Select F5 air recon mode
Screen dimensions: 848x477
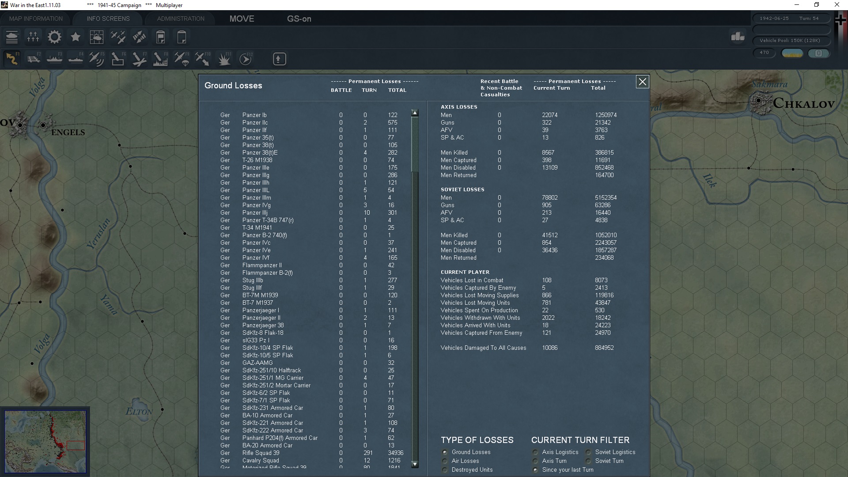click(x=97, y=59)
